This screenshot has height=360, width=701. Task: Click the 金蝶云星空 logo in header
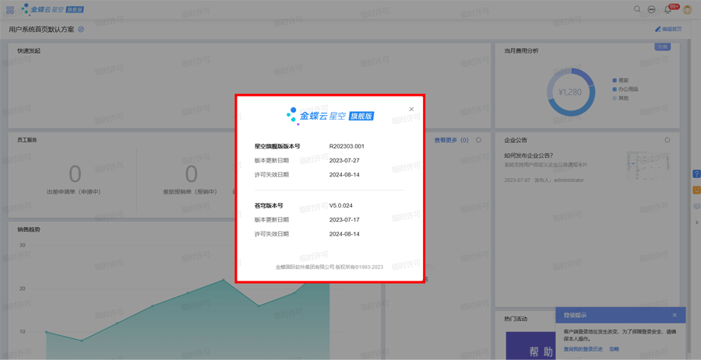coord(52,9)
